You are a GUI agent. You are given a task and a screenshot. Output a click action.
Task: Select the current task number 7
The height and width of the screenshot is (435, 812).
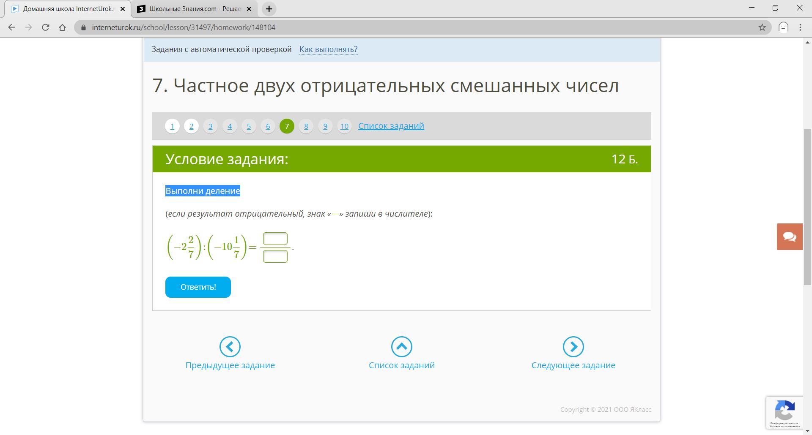(x=287, y=126)
